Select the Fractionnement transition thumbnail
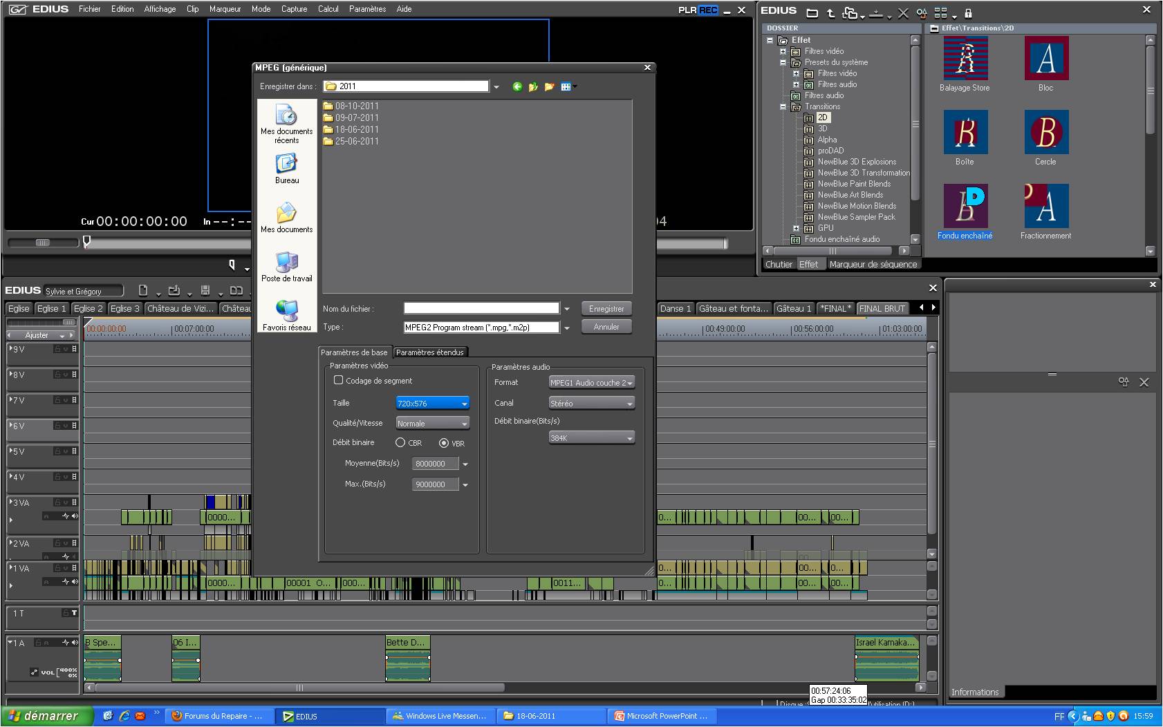 tap(1046, 206)
